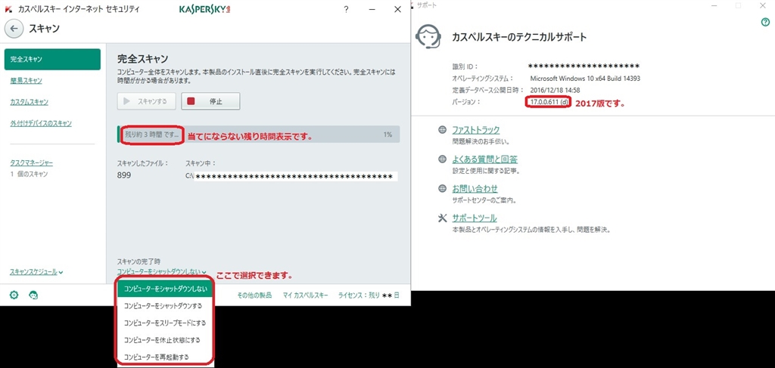Open the カスタムスキャン sidebar item

(x=30, y=102)
